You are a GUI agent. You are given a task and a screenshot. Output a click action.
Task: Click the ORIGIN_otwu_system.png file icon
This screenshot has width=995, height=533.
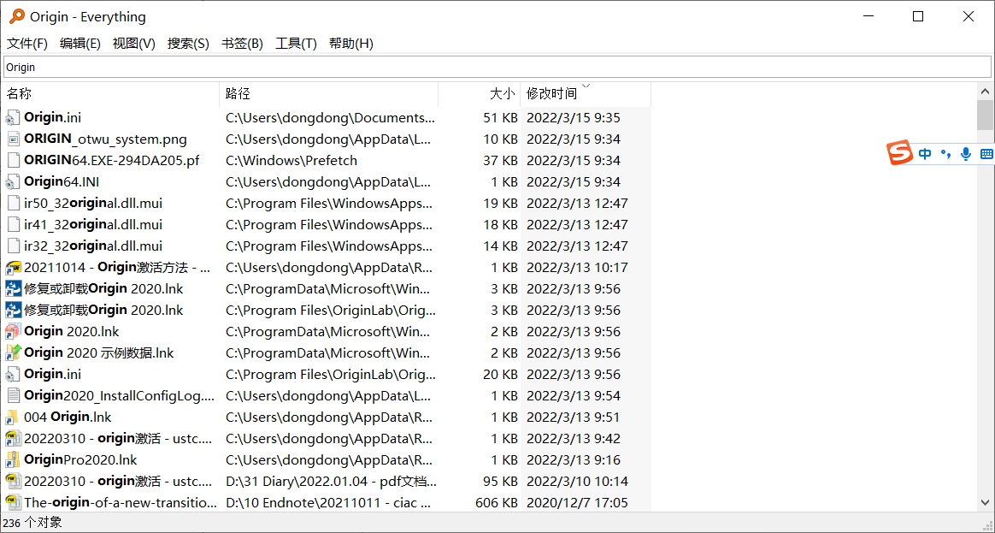tap(13, 139)
